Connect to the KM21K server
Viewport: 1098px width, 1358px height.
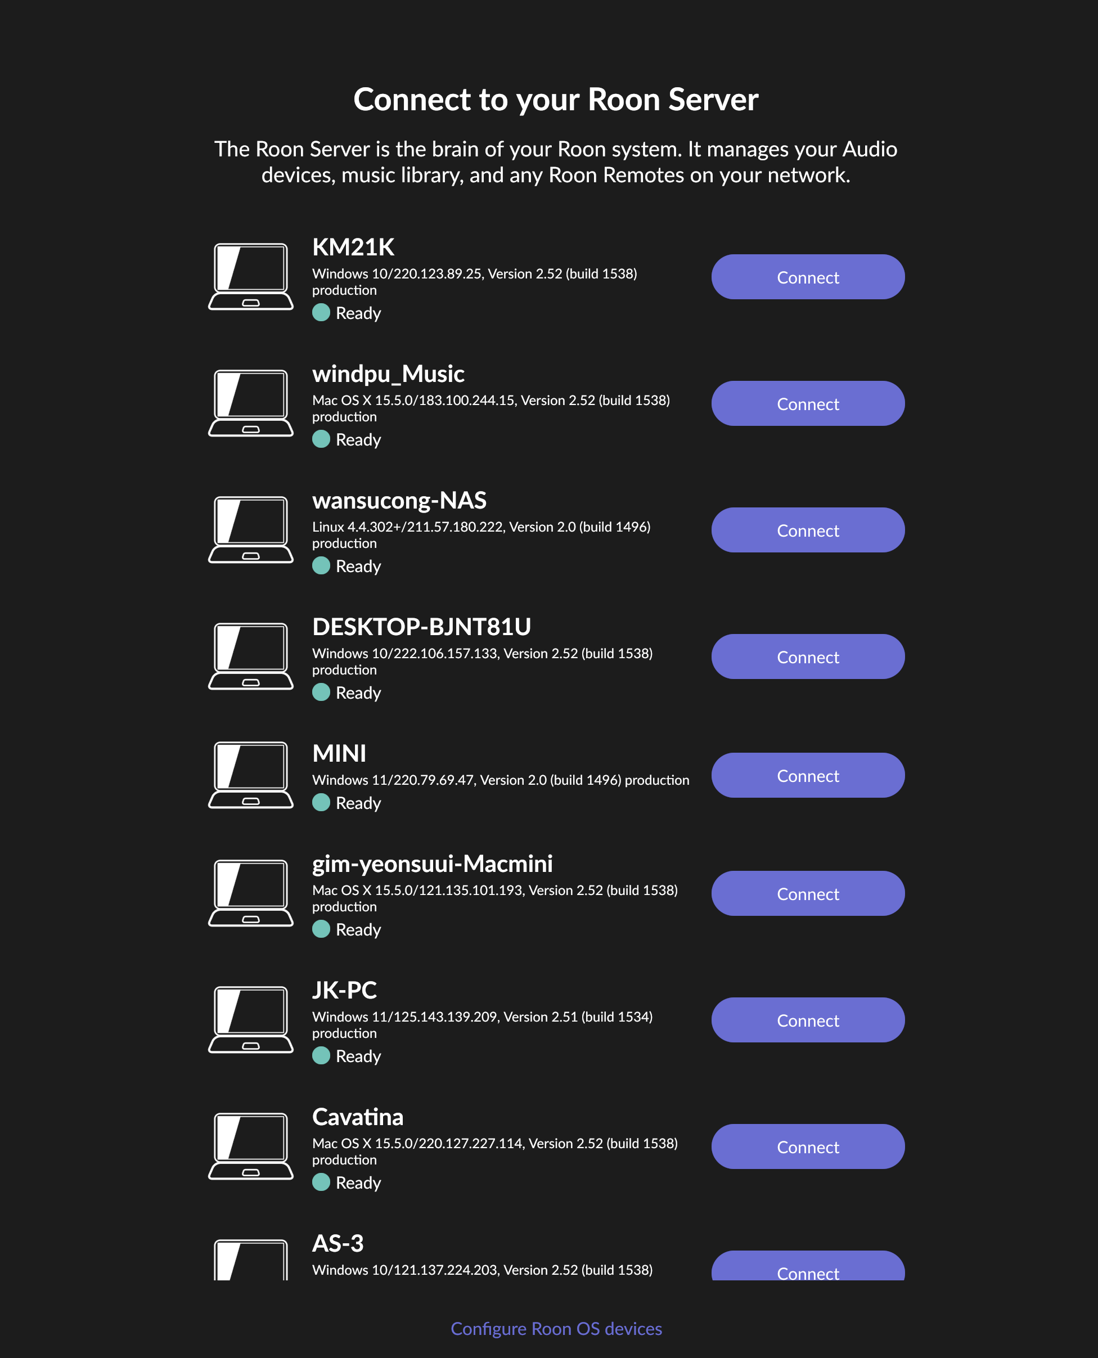(x=808, y=277)
